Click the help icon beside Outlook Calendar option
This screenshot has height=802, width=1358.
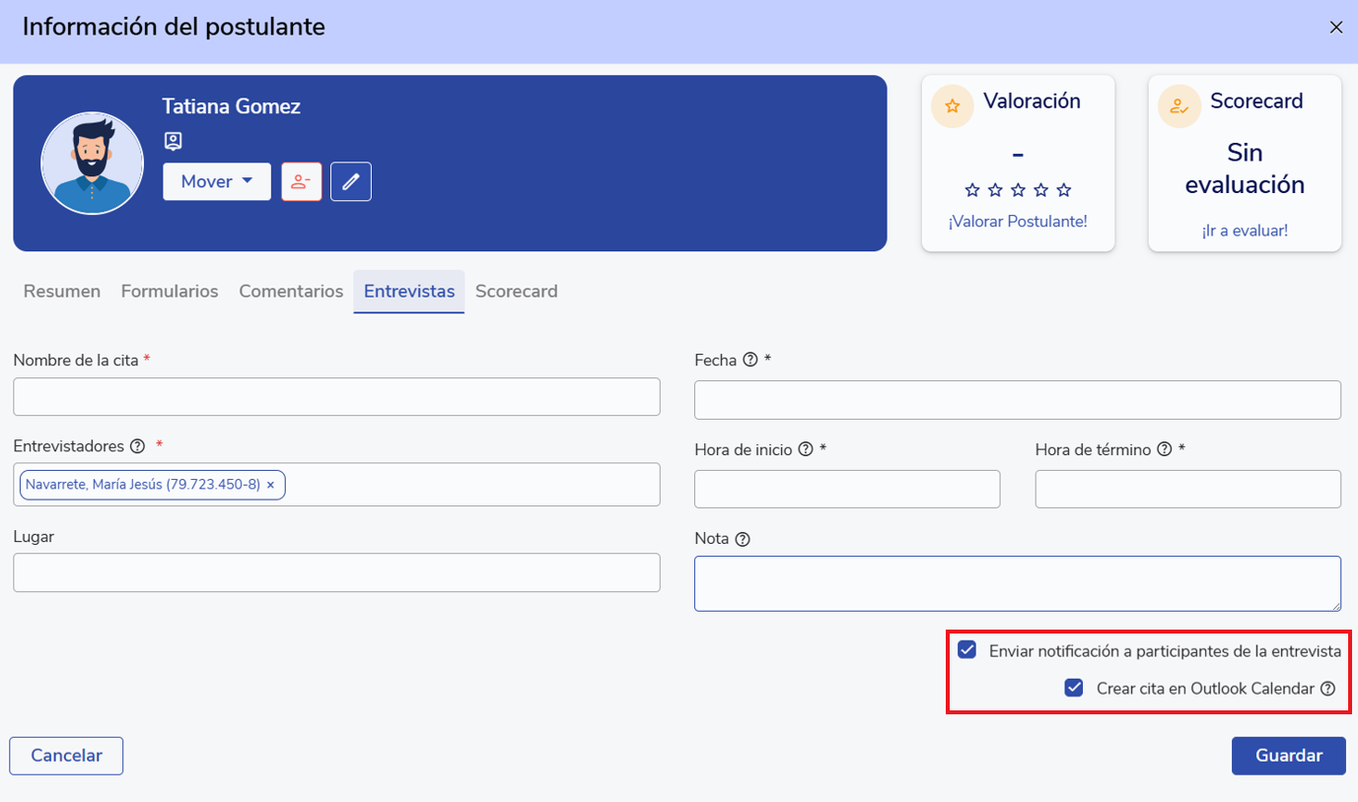click(1327, 689)
